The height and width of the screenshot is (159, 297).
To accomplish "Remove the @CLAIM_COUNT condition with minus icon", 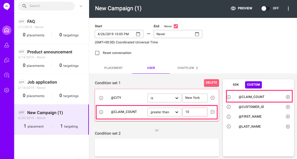I will coord(213,112).
